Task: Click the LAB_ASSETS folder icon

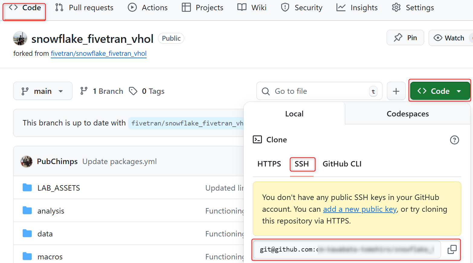Action: [x=27, y=188]
